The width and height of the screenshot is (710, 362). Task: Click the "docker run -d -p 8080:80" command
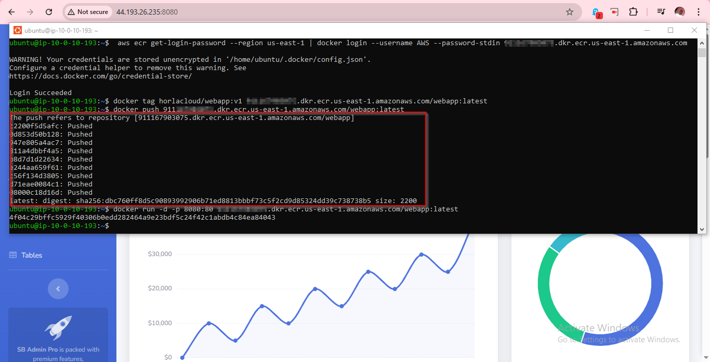pos(286,209)
